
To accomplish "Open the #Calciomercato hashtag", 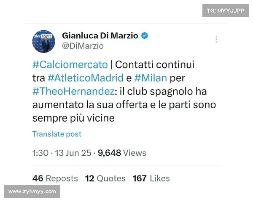I will pos(70,65).
